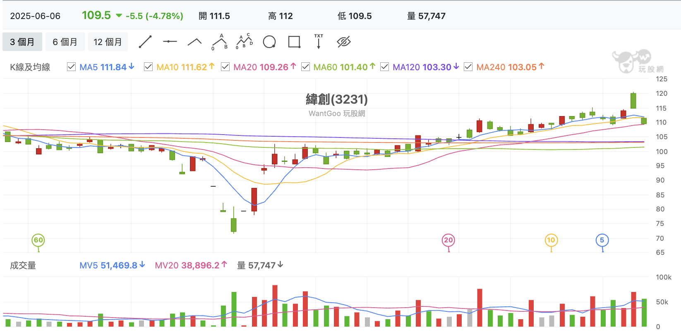Select the 0-A-B wave drawing tool
Image resolution: width=681 pixels, height=332 pixels.
(x=220, y=42)
